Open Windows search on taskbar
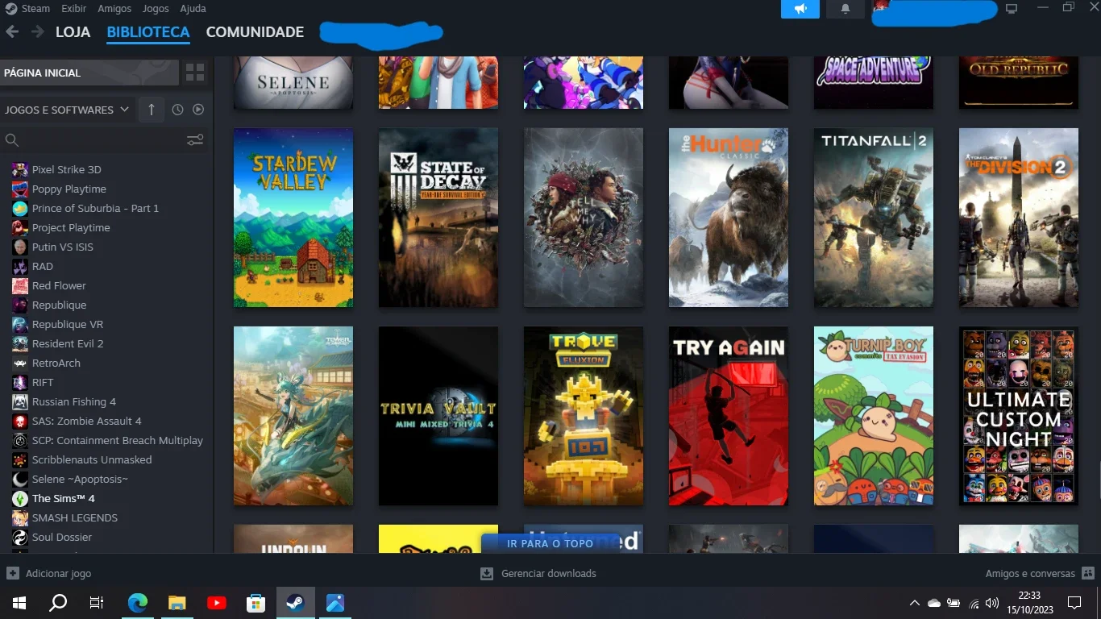 click(58, 603)
